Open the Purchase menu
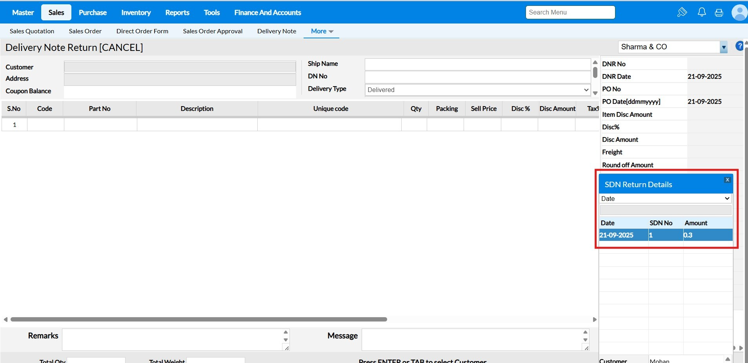The image size is (748, 363). (93, 13)
